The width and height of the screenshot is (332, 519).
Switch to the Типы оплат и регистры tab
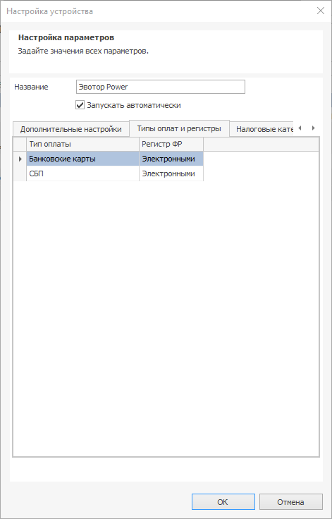(x=179, y=128)
